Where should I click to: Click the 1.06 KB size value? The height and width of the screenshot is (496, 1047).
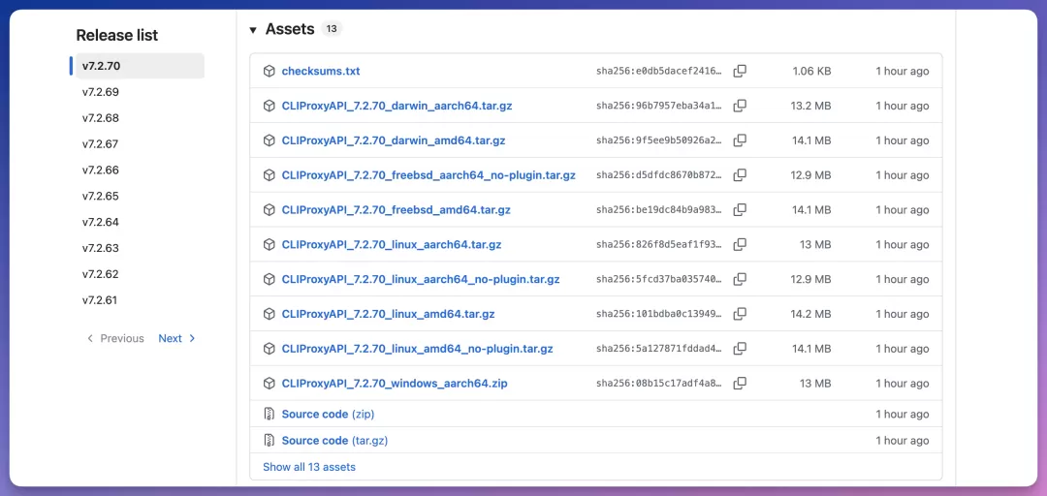[x=811, y=71]
